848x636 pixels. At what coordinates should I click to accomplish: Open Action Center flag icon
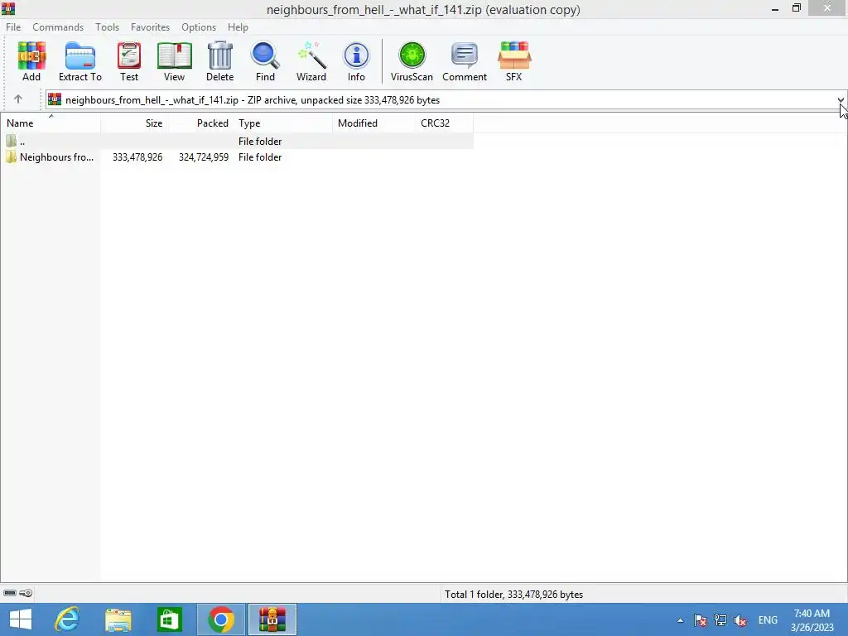[701, 620]
